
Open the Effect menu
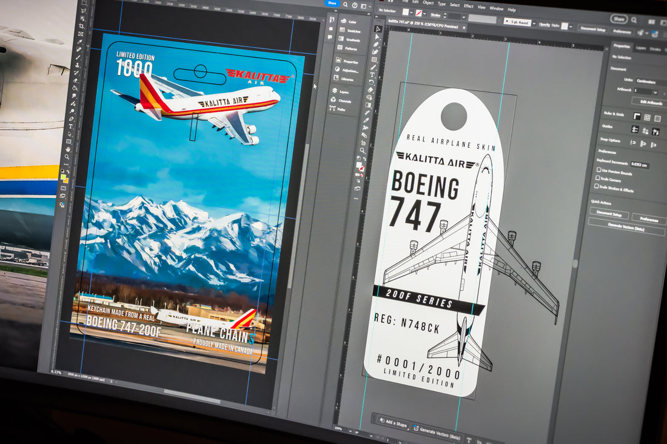tap(469, 6)
